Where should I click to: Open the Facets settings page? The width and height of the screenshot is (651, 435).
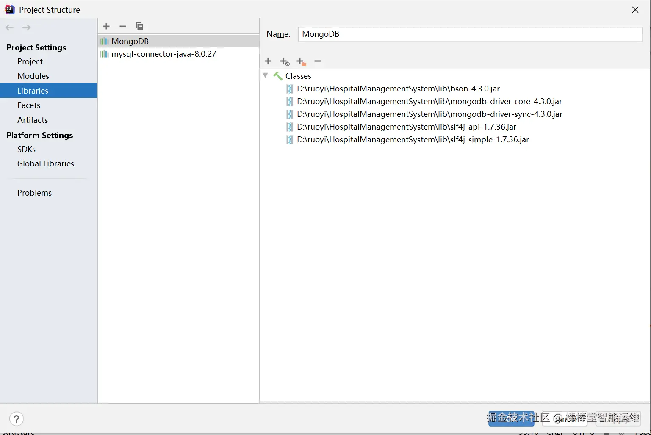click(x=29, y=105)
